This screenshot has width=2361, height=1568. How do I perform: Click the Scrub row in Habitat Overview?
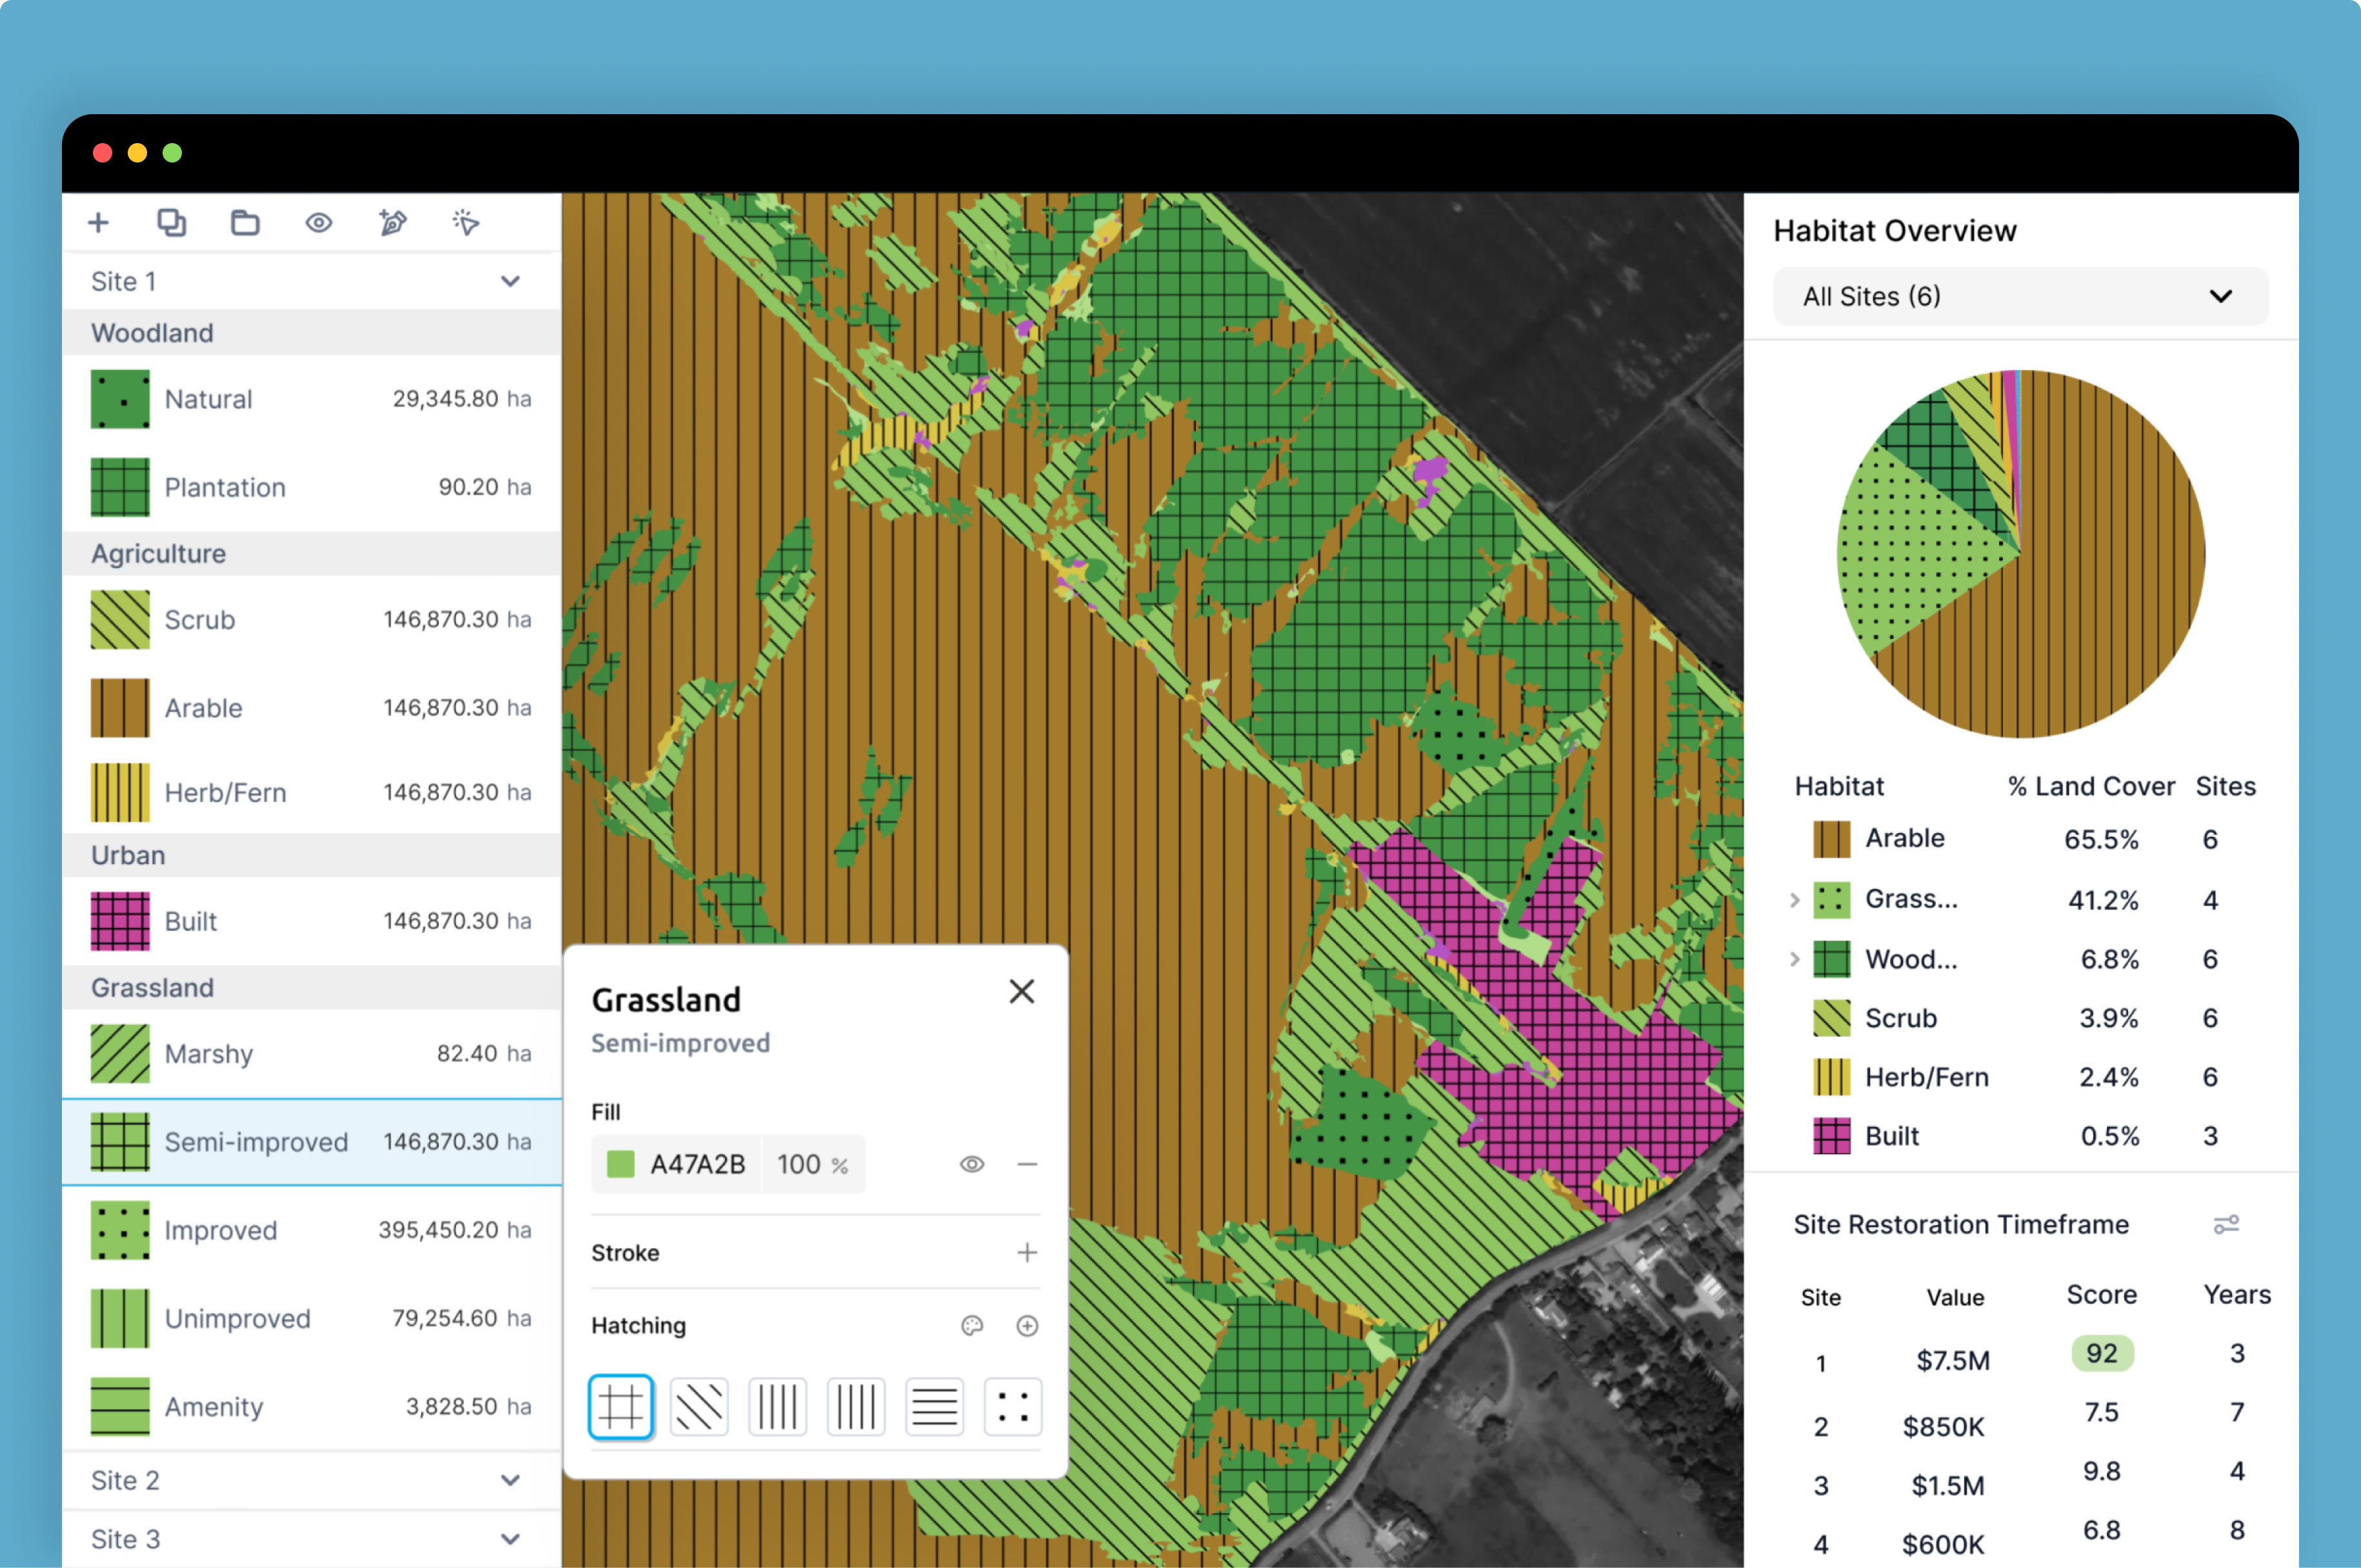2020,1018
